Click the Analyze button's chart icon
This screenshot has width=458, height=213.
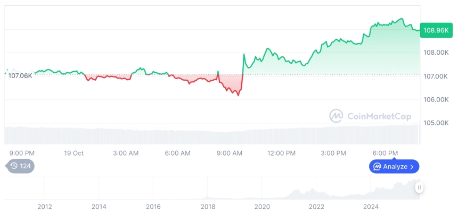(x=377, y=167)
